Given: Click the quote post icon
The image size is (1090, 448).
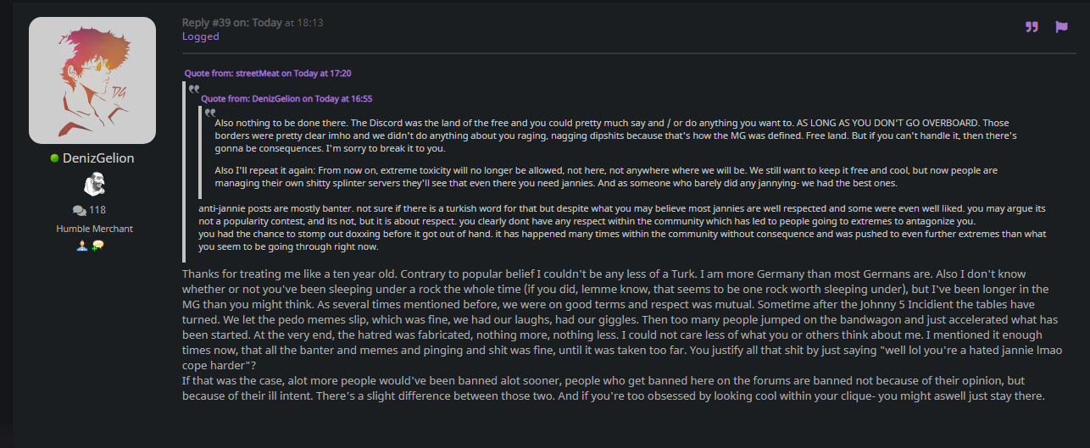Looking at the screenshot, I should [x=1032, y=26].
